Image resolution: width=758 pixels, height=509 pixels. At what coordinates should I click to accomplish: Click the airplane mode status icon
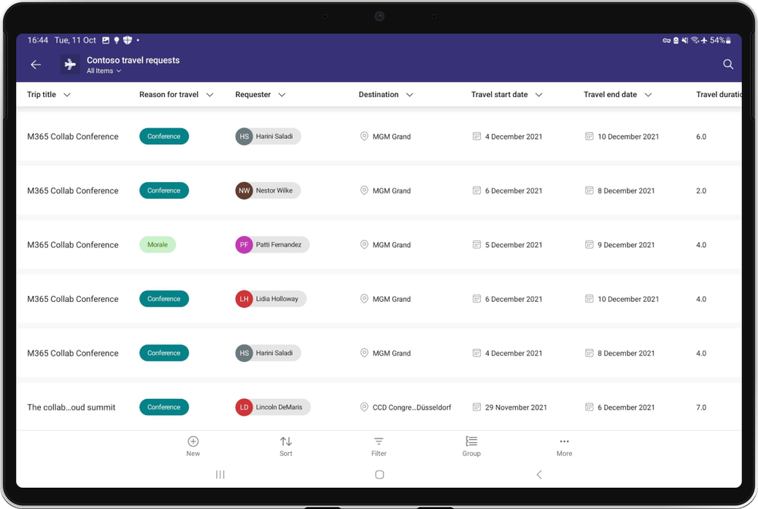(704, 40)
